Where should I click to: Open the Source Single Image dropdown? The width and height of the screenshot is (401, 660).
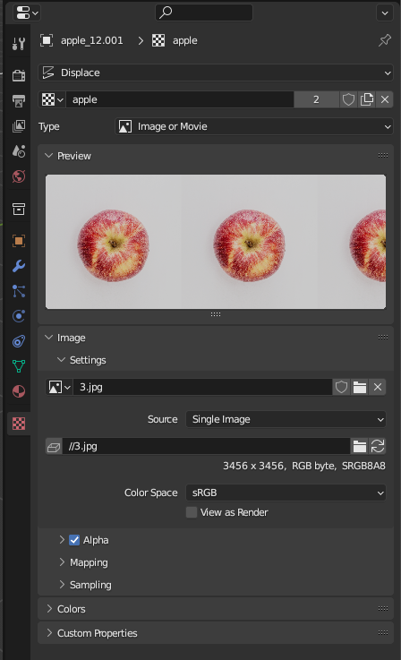tap(286, 419)
